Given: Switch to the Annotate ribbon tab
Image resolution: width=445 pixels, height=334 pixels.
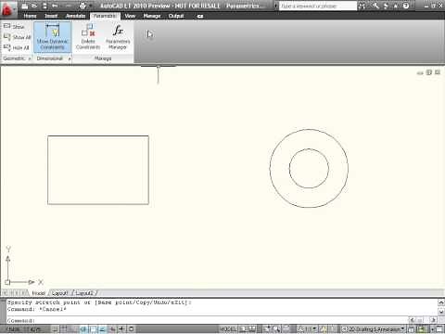Looking at the screenshot, I should (75, 16).
